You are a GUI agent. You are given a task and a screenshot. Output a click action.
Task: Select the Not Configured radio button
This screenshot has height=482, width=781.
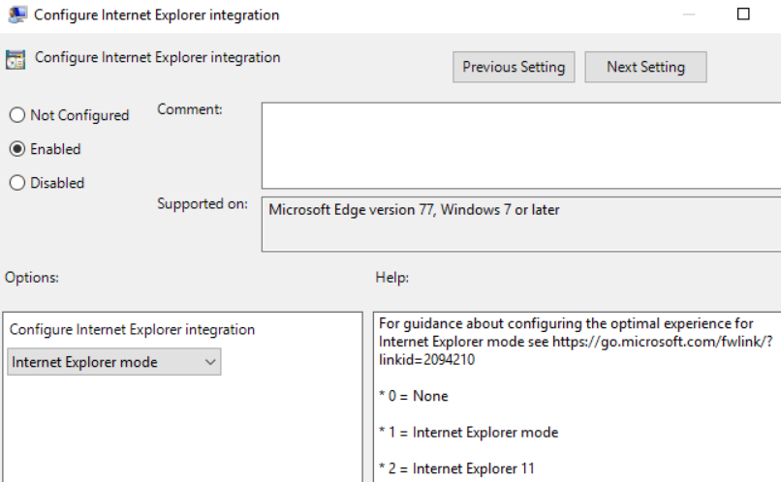pos(17,115)
